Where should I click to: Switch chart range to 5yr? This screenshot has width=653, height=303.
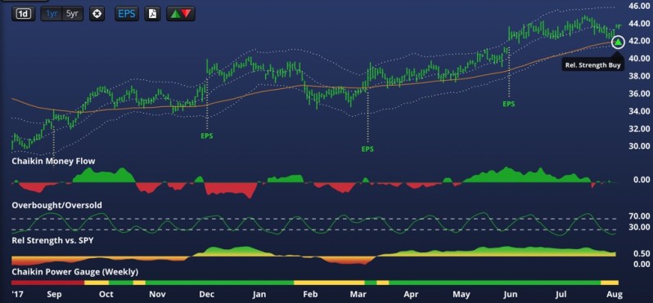pyautogui.click(x=73, y=14)
